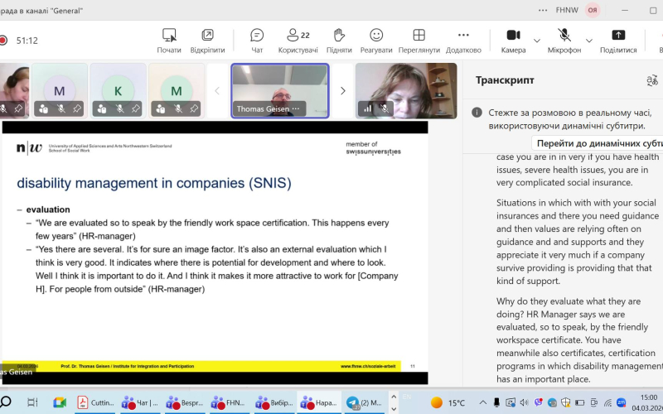Open the Переглянути view menu
The height and width of the screenshot is (414, 663).
coord(419,40)
